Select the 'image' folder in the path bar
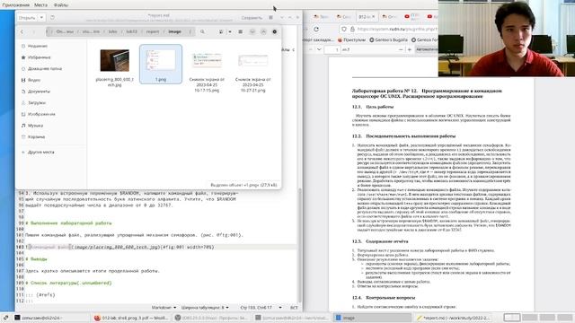575x323 pixels. (x=174, y=32)
